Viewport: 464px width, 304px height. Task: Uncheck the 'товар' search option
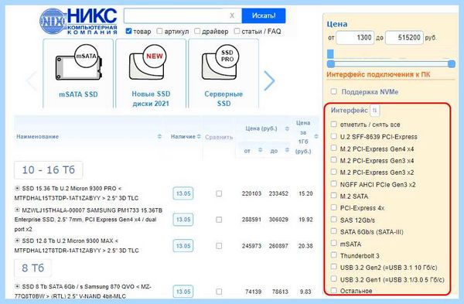(x=128, y=31)
